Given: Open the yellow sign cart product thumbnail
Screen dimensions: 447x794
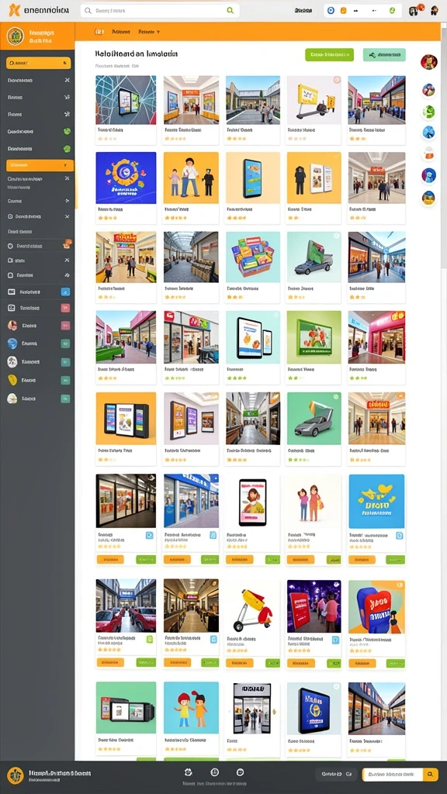Looking at the screenshot, I should click(314, 100).
